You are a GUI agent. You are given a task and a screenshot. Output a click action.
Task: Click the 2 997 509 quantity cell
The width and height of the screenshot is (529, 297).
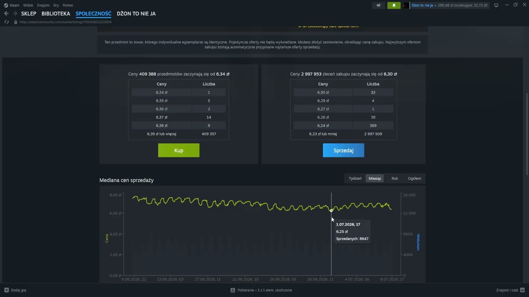pos(373,134)
